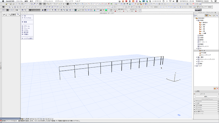The height and width of the screenshot is (123, 219).
Task: Click the 全てのレイヤーを表示 button
Action: pyautogui.click(x=204, y=7)
